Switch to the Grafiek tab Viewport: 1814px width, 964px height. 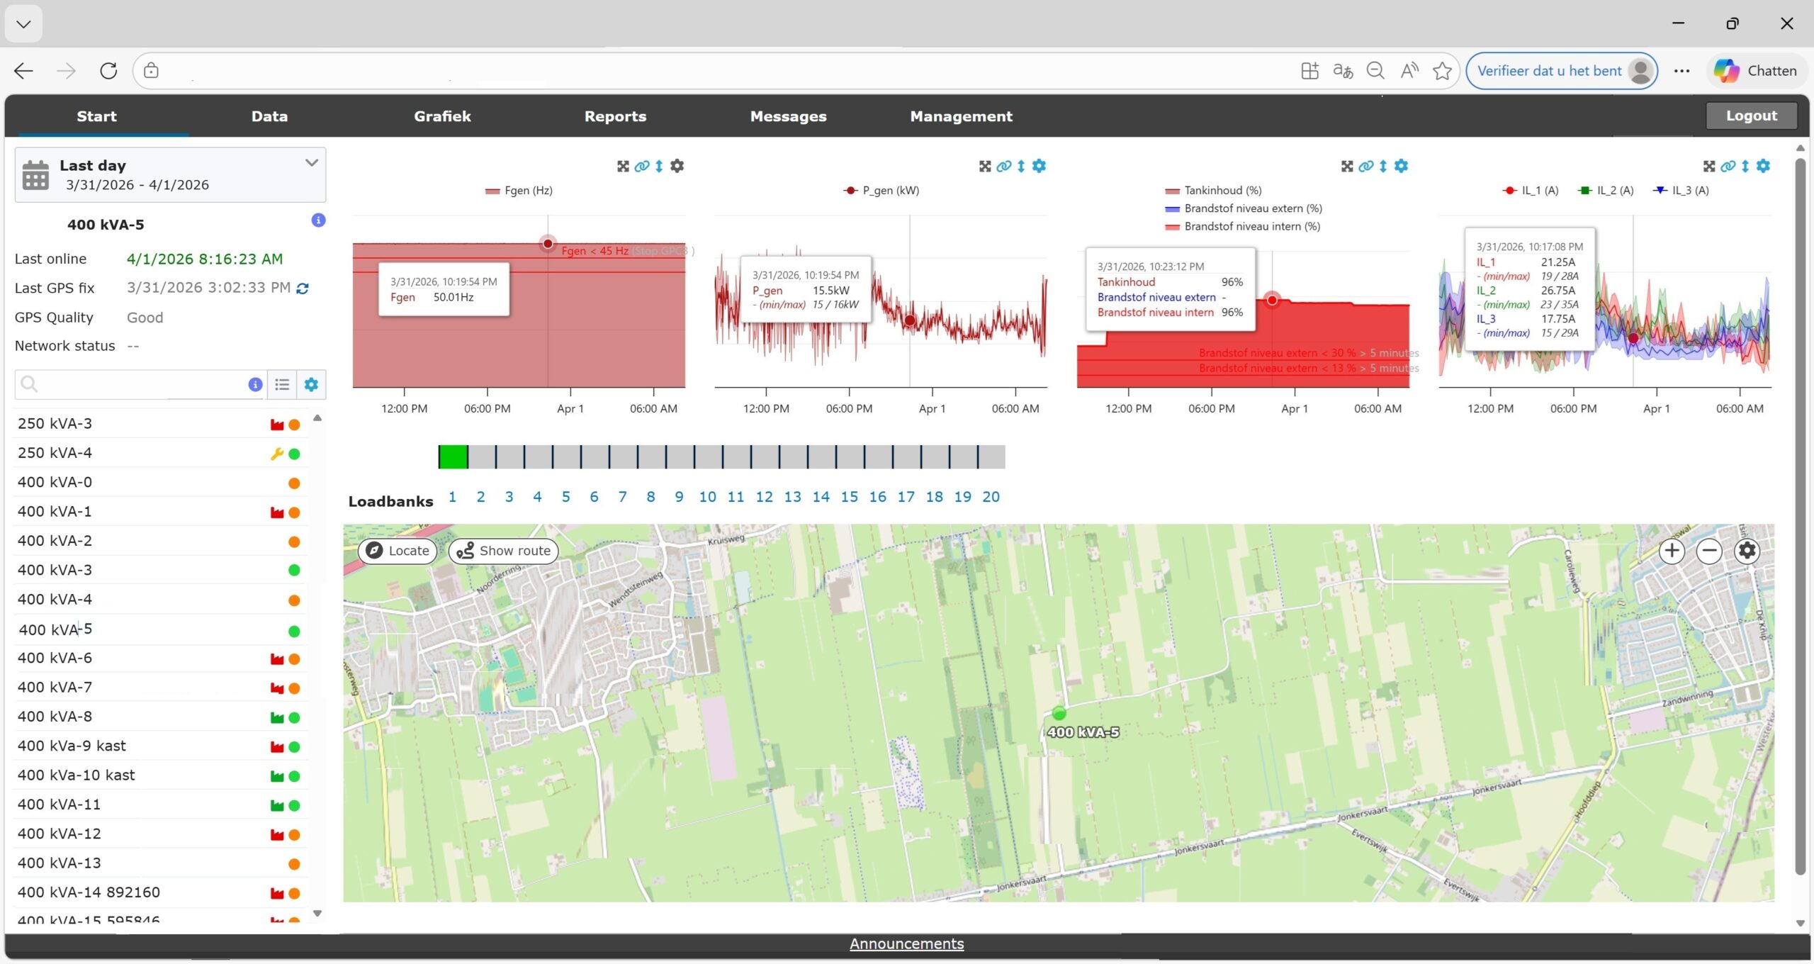442,116
